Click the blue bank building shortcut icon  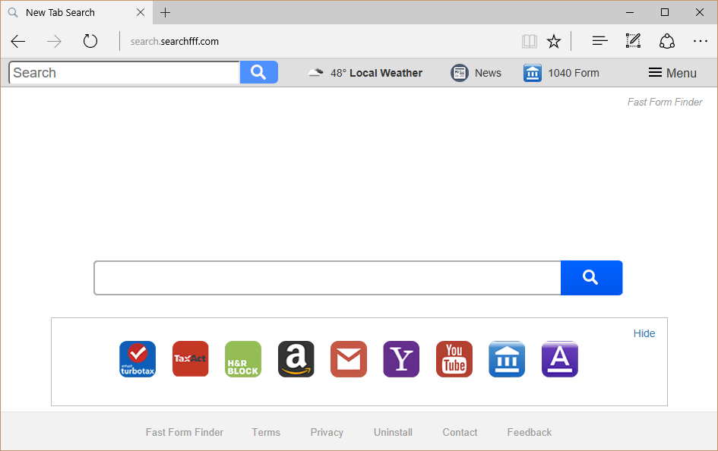click(x=507, y=359)
